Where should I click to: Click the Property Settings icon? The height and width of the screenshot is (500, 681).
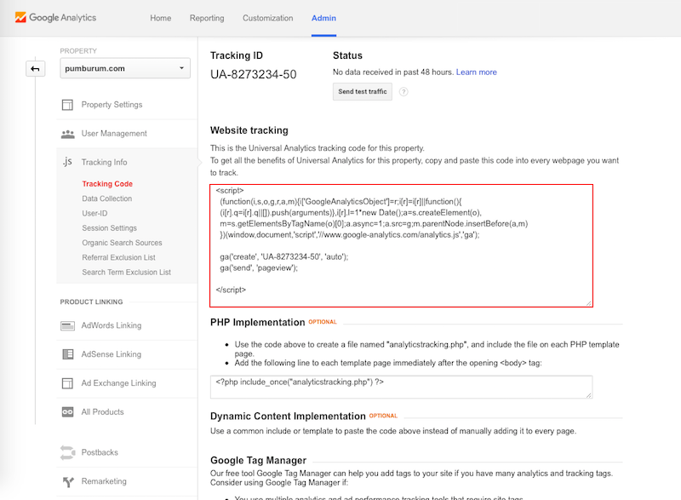(x=67, y=105)
